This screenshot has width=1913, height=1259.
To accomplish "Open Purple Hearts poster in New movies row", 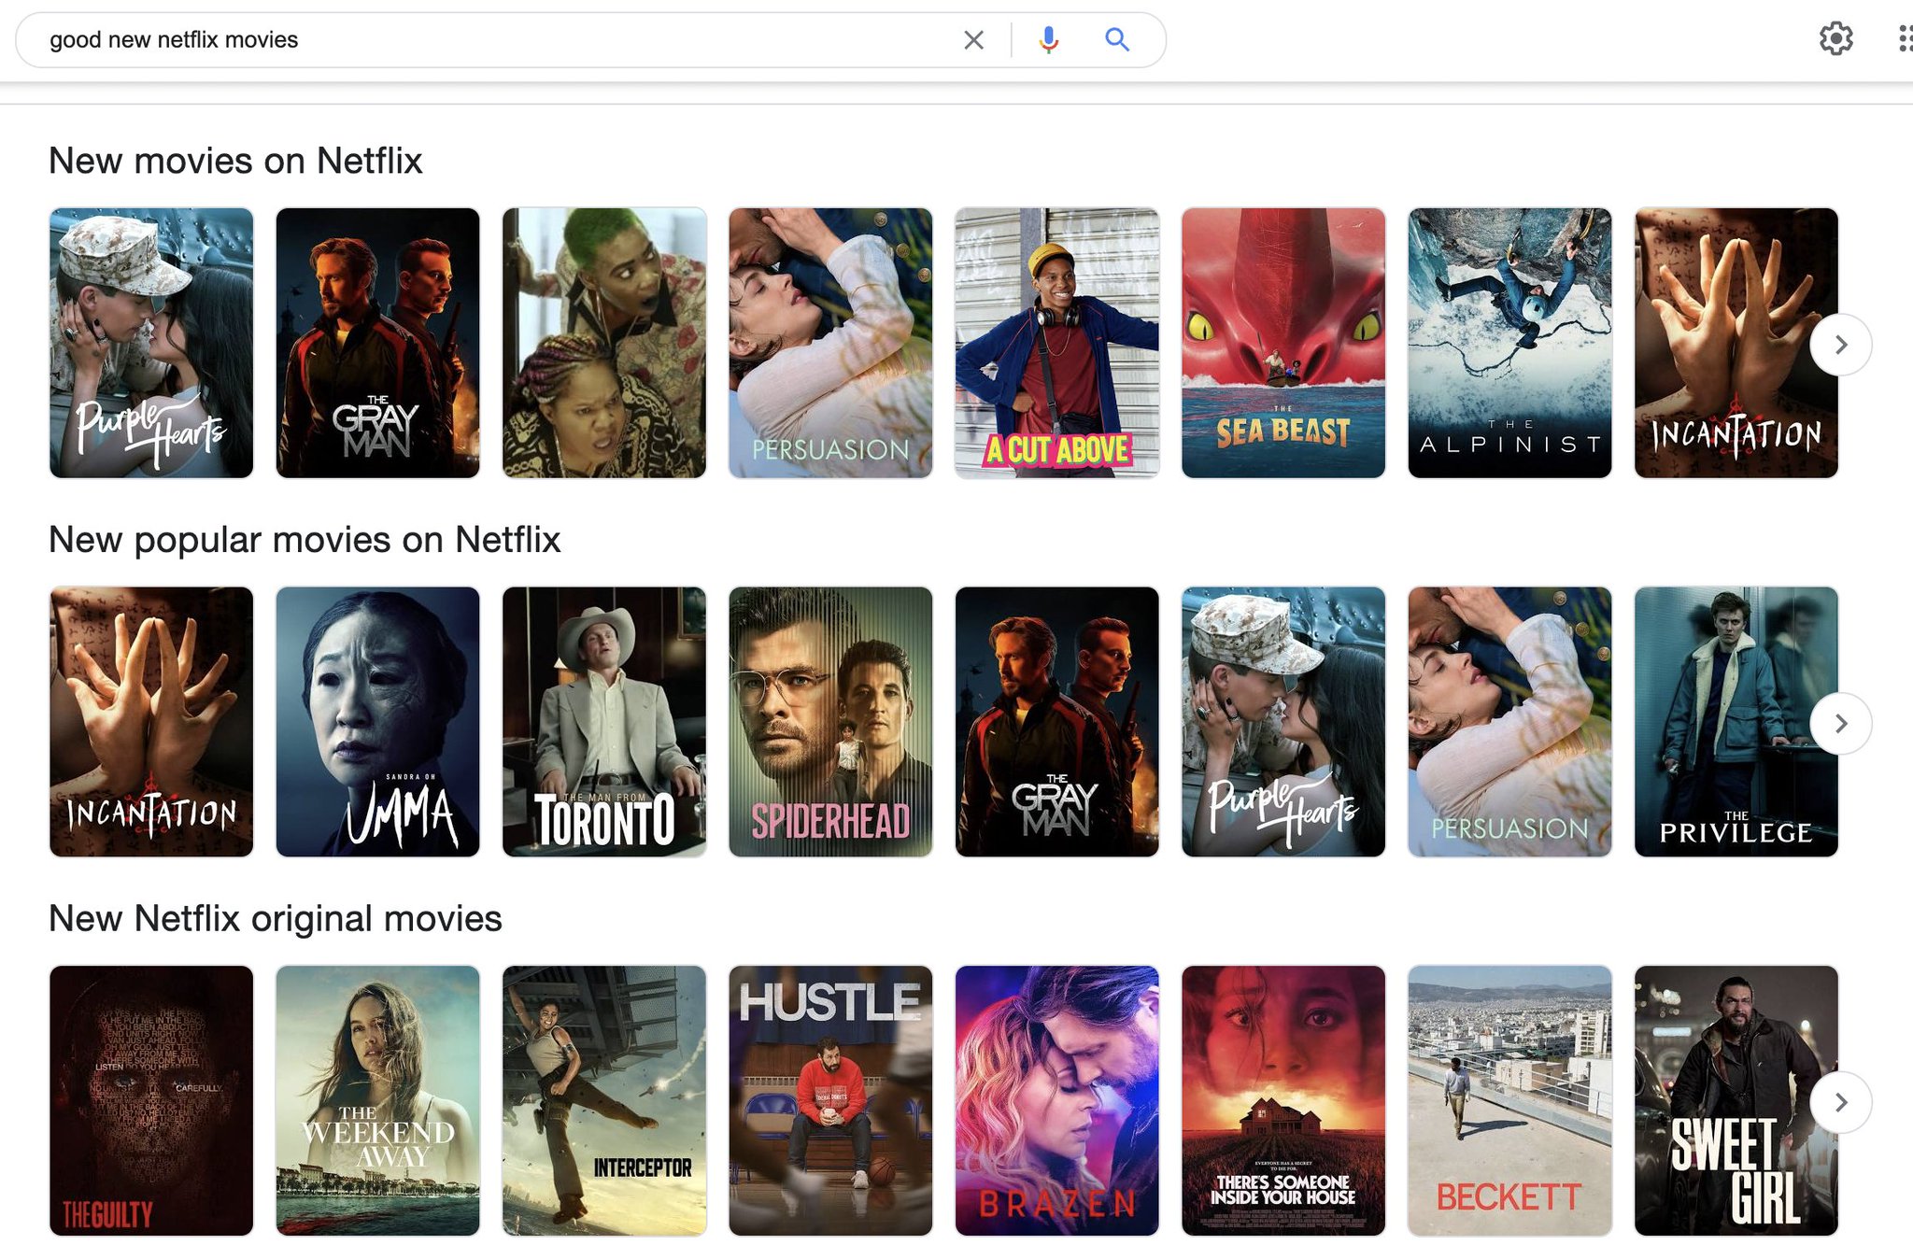I will point(151,343).
